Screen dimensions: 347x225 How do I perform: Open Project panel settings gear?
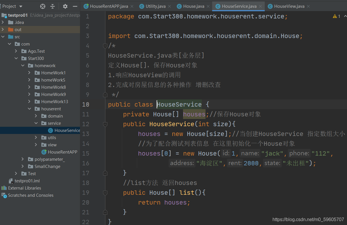[65, 6]
